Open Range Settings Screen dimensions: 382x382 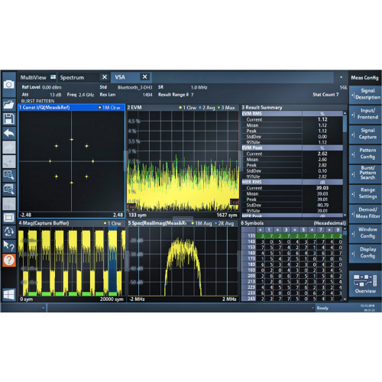[x=365, y=193]
